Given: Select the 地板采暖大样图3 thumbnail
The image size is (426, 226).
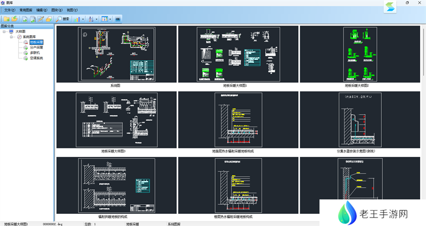Looking at the screenshot, I should (x=115, y=120).
